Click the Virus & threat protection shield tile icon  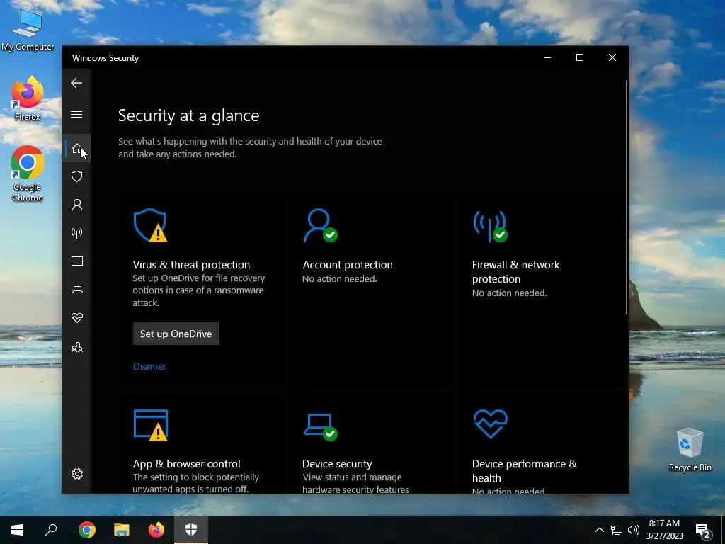coord(150,225)
